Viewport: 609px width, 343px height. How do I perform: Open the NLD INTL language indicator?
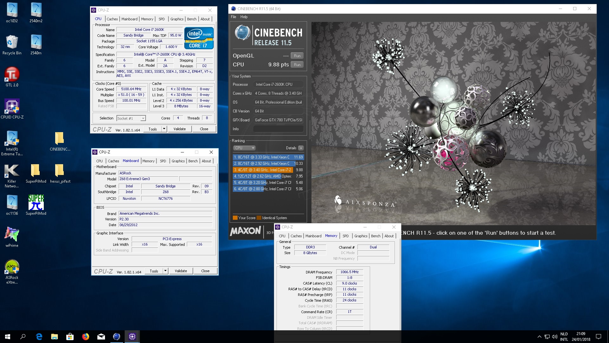coord(564,337)
